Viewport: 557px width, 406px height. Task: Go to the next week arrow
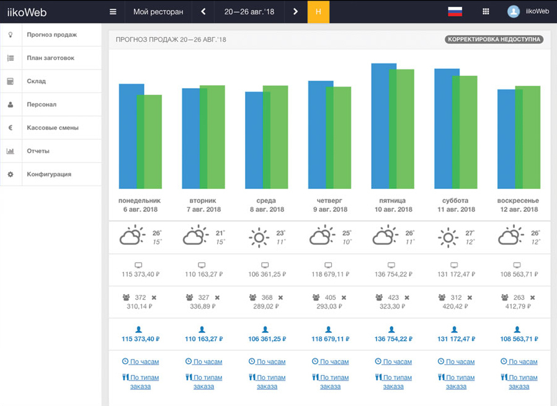[295, 12]
